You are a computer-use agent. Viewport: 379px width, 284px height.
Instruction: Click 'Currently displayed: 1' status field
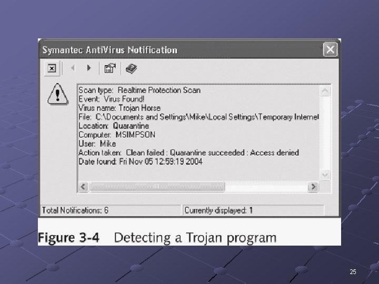[x=254, y=210]
